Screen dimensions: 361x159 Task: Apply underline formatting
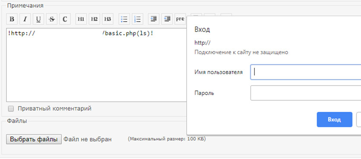[x=38, y=19]
